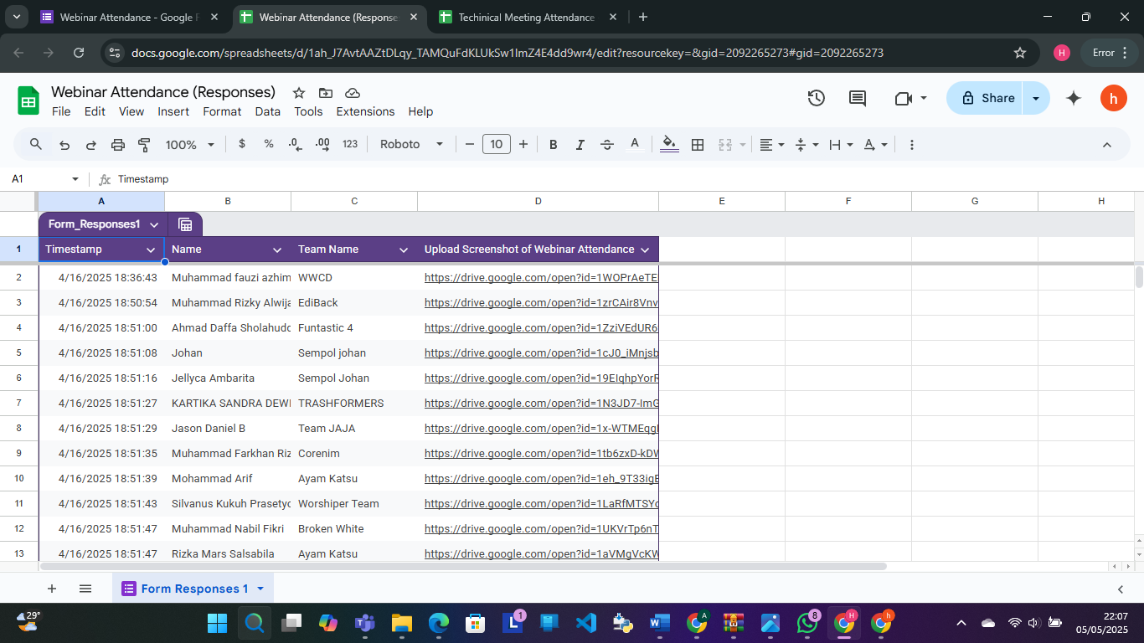This screenshot has width=1144, height=643.
Task: Open the File menu
Action: [61, 111]
